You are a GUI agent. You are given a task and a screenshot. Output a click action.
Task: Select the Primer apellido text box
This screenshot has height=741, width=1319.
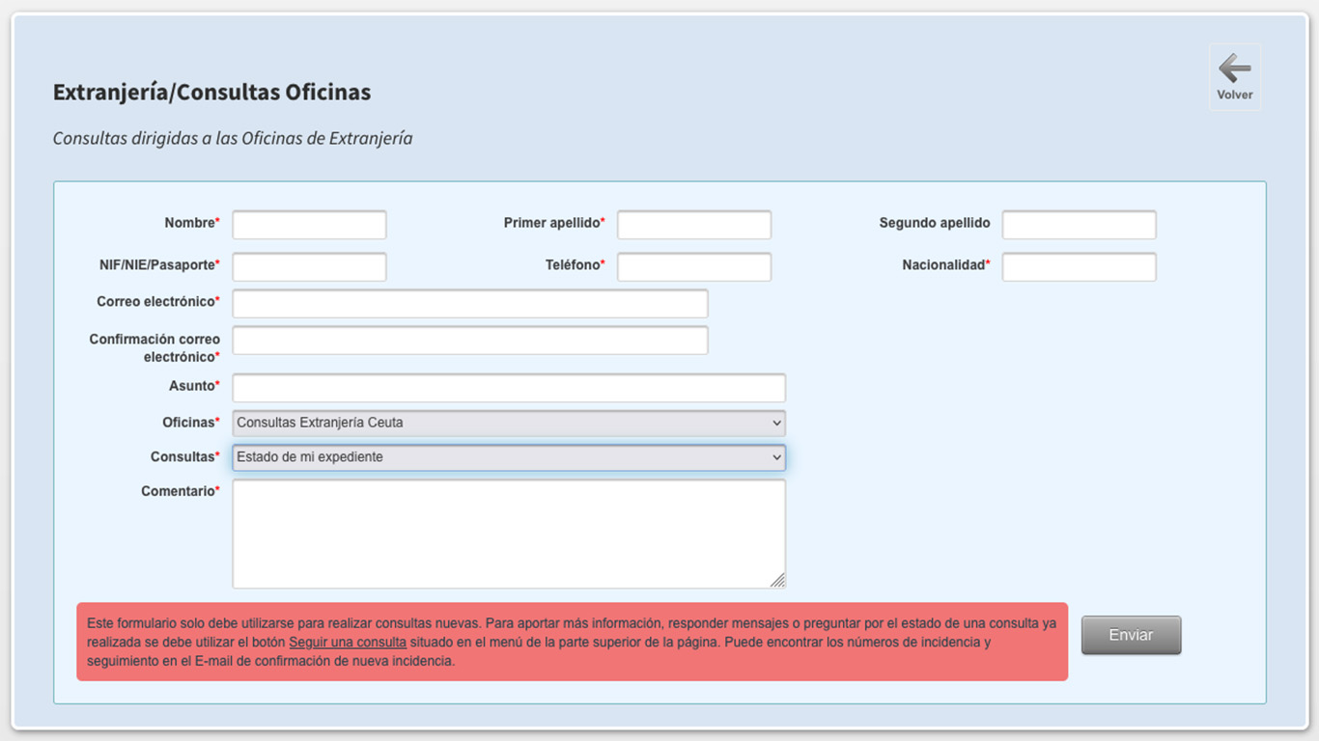694,225
